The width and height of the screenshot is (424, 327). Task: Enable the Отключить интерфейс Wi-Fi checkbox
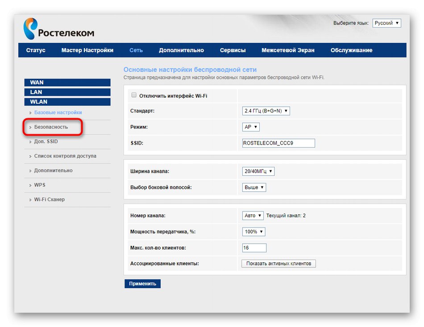133,95
